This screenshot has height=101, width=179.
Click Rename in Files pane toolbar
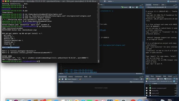coord(168,79)
